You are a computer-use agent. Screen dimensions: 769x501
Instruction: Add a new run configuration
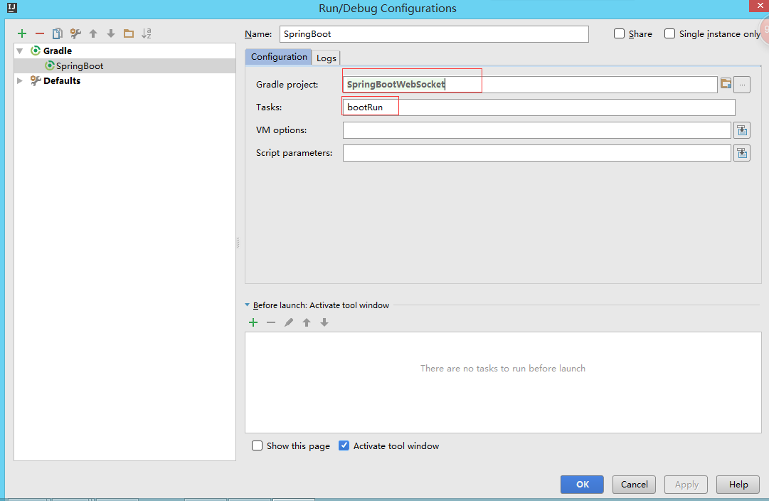point(22,33)
